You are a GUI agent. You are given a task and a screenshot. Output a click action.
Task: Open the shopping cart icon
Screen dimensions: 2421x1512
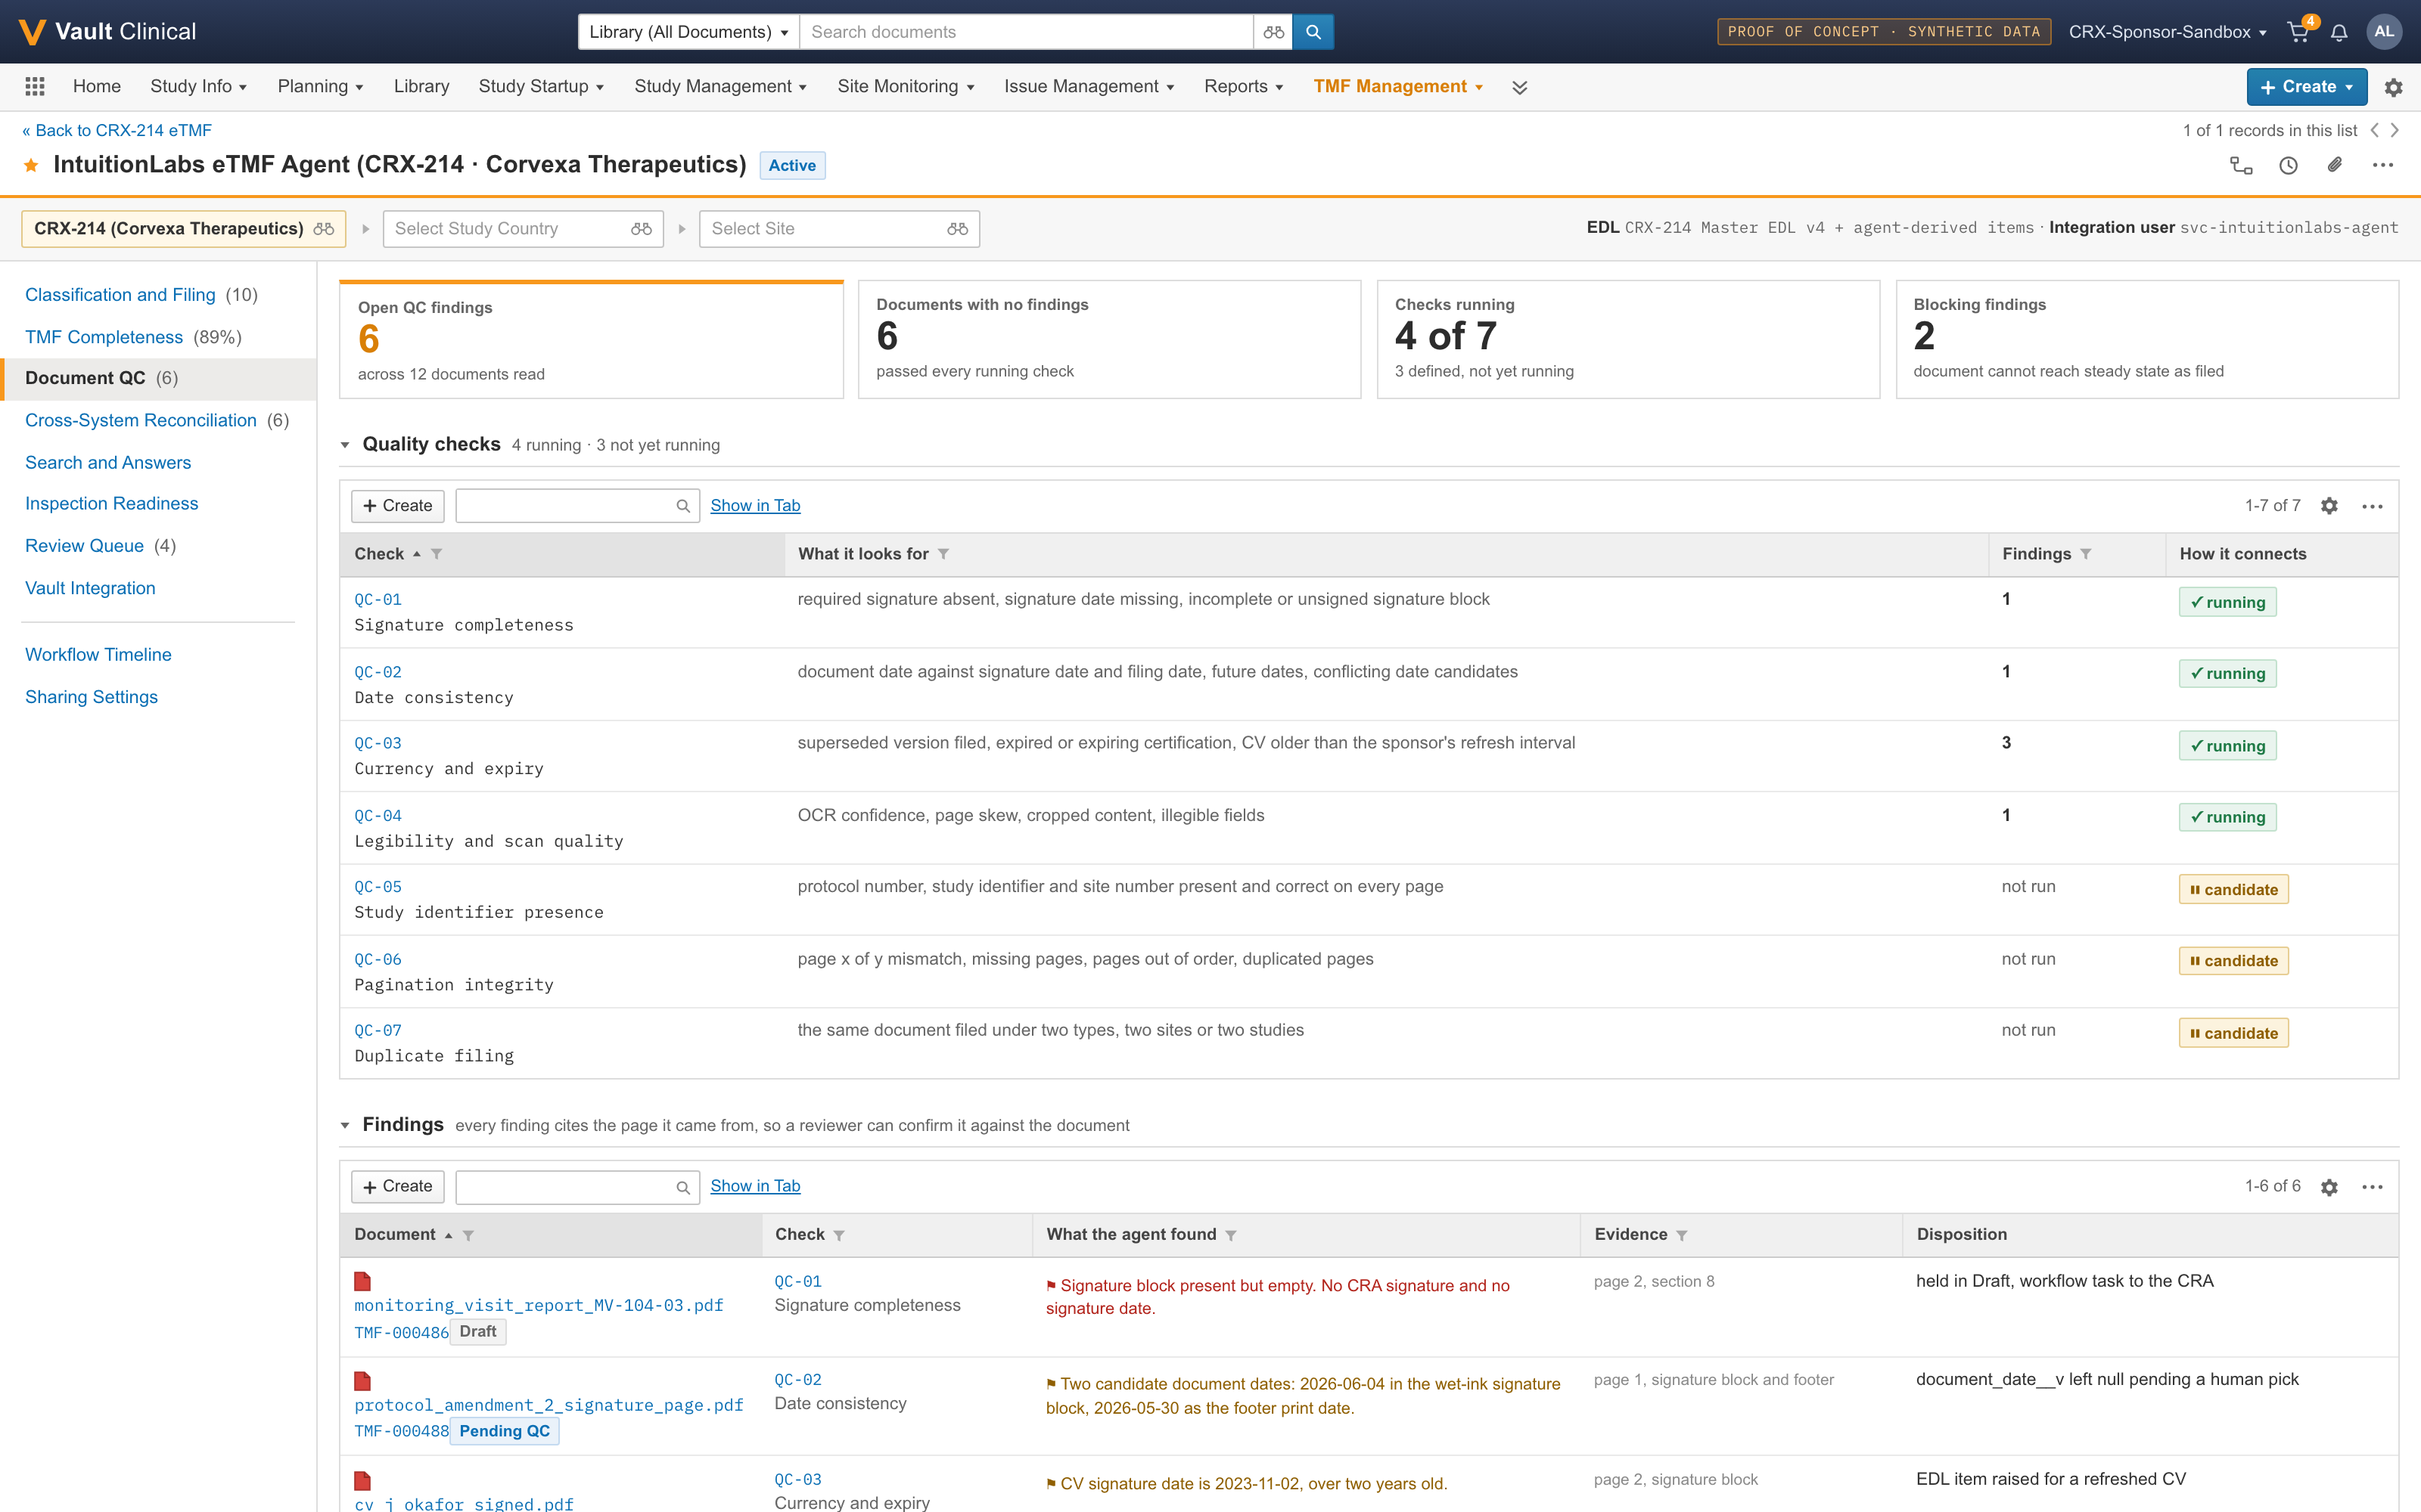click(x=2298, y=32)
